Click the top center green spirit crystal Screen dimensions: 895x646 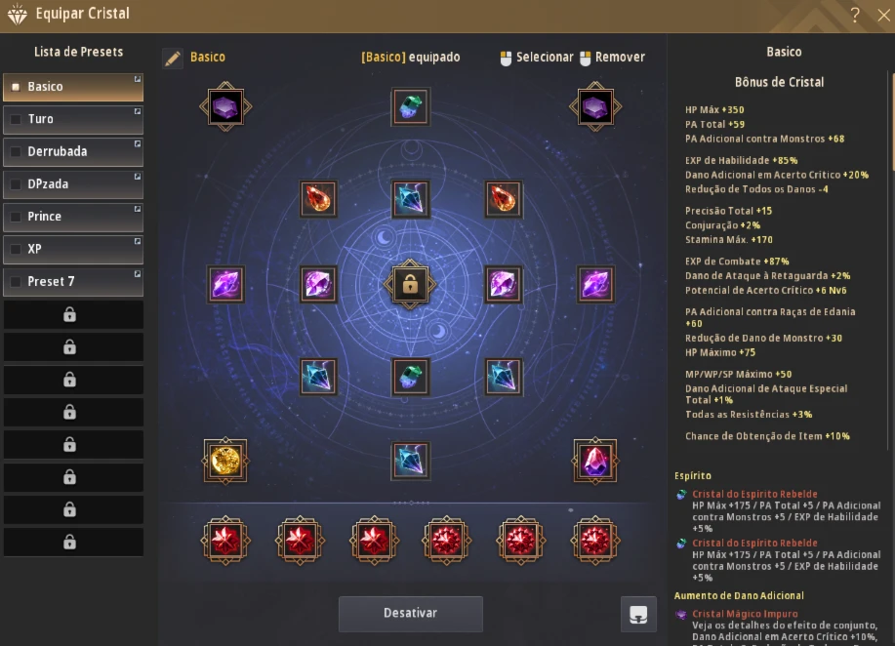(x=410, y=106)
